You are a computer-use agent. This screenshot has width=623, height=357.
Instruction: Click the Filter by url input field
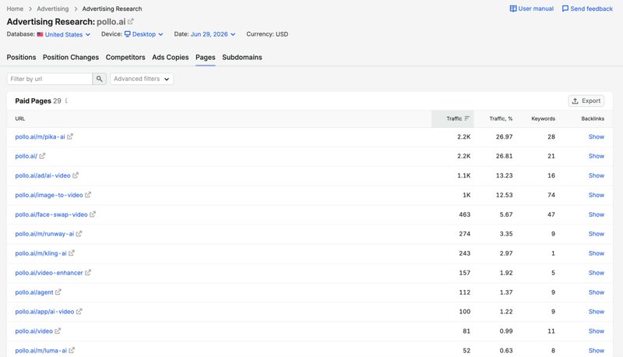[x=50, y=79]
